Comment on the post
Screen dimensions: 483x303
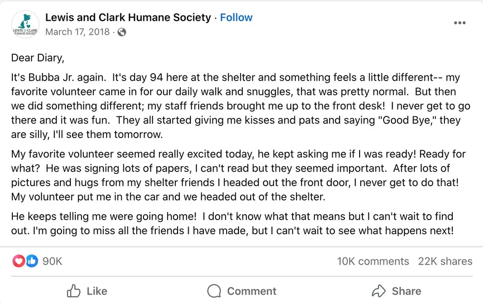tap(242, 291)
